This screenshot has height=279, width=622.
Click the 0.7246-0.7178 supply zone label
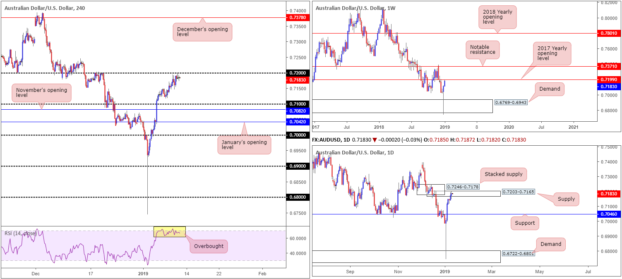(462, 187)
